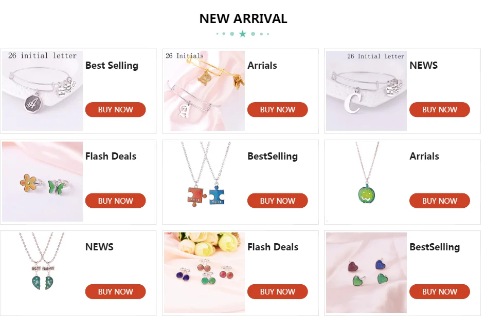
Task: Open the silver letter A bangle image
Action: (42, 91)
